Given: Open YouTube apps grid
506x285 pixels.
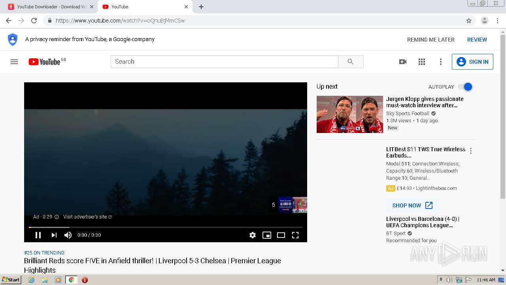Looking at the screenshot, I should 422,62.
